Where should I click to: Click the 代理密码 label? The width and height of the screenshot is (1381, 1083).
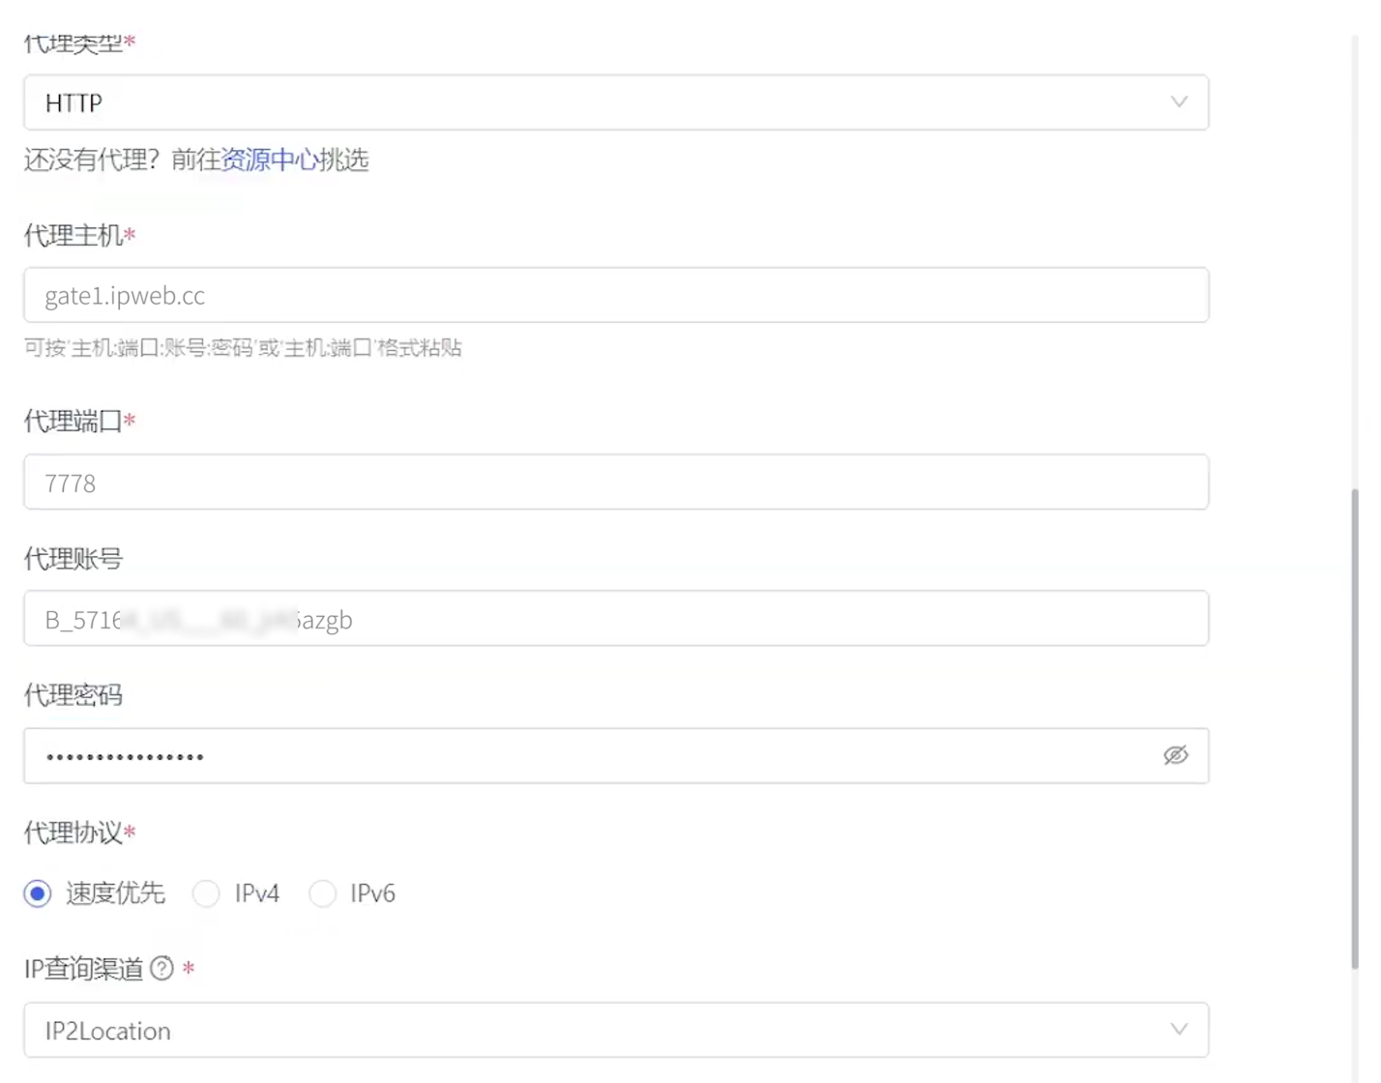pos(73,695)
